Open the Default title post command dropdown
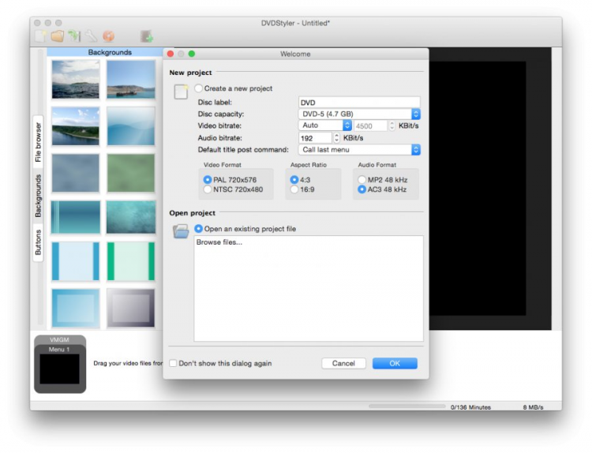Image resolution: width=592 pixels, height=453 pixels. click(x=359, y=150)
